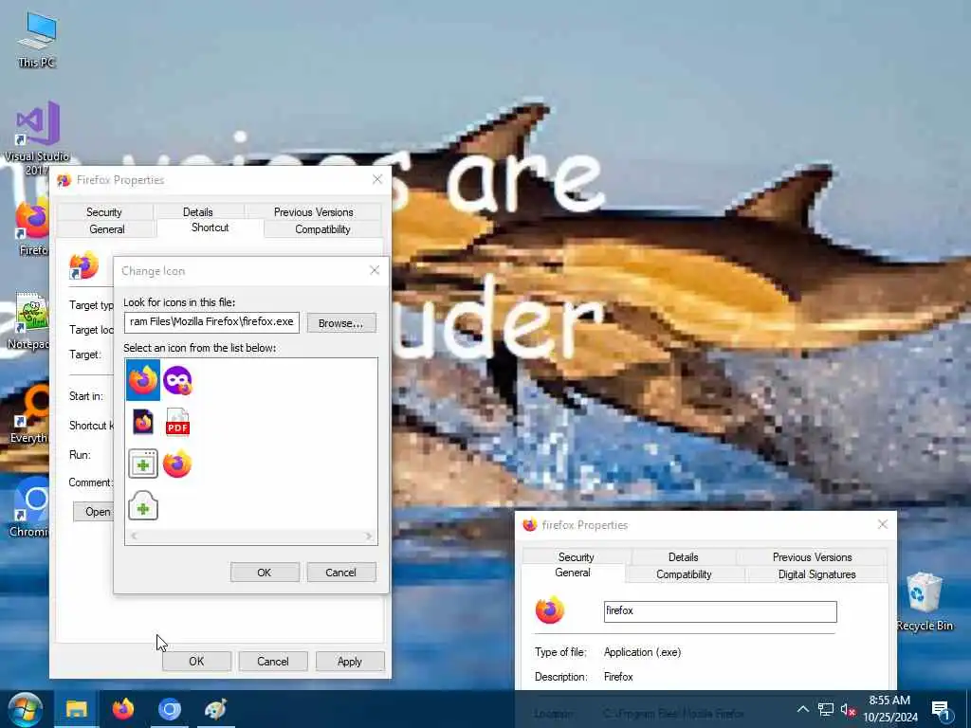Click the Paint palette taskbar icon
Viewport: 971px width, 728px height.
(215, 709)
